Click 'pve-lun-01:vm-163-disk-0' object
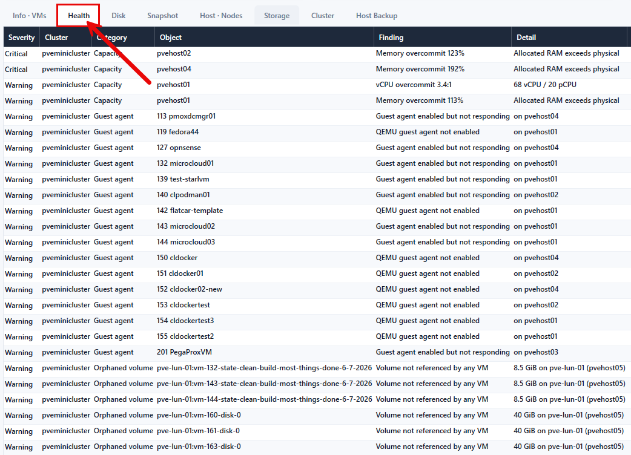The height and width of the screenshot is (455, 631). tap(199, 446)
